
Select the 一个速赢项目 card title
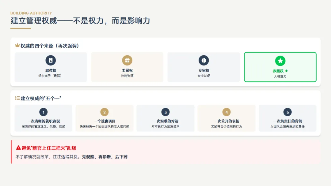point(105,121)
